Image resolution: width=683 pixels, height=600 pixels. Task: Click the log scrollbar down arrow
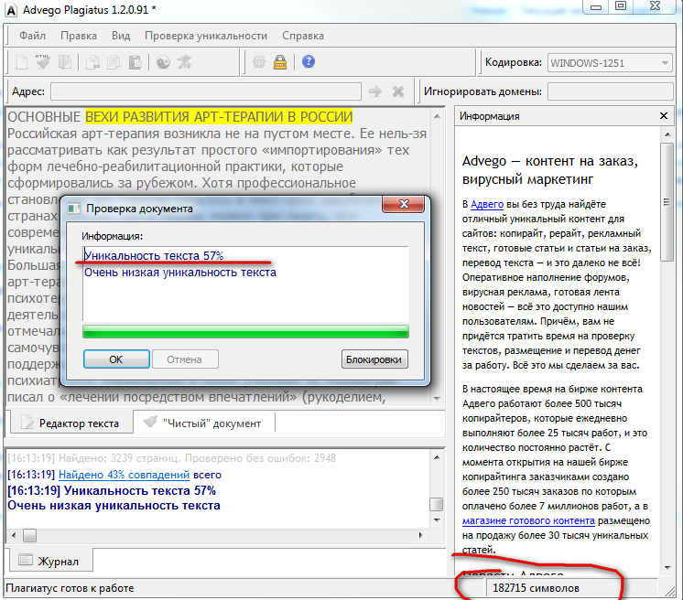click(437, 520)
